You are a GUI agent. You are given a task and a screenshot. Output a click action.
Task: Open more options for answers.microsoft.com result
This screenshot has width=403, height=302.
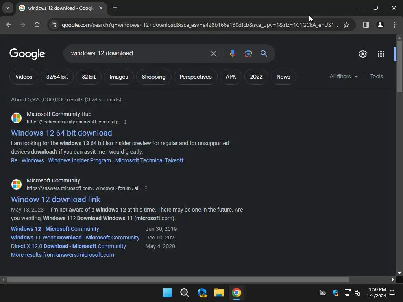(x=146, y=188)
